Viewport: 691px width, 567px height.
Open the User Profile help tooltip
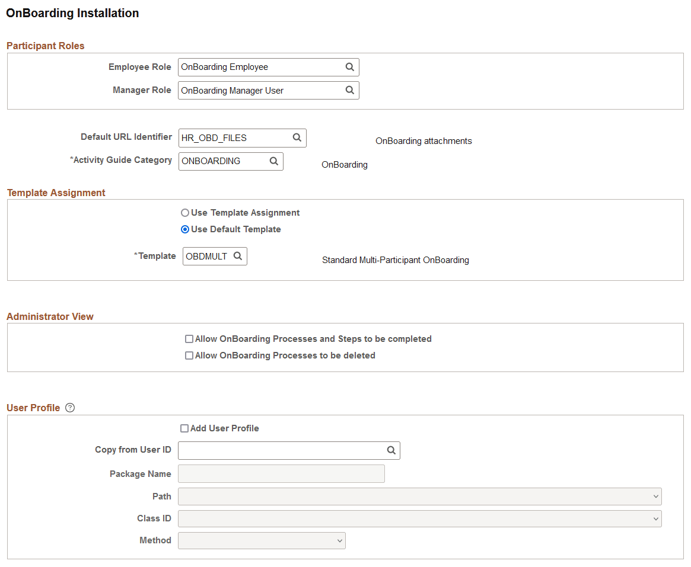69,407
